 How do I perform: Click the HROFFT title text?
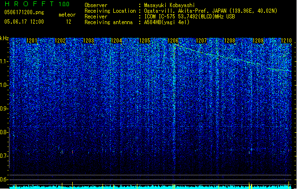29,4
